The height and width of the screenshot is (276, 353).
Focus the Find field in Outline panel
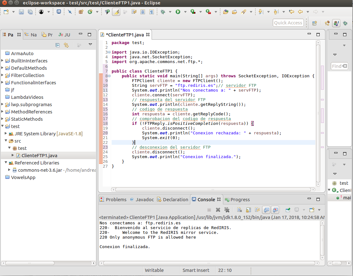click(x=339, y=66)
